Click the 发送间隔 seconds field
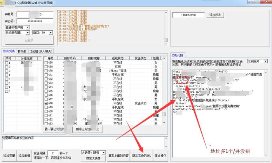Image resolution: width=272 pixels, height=163 pixels. click(x=53, y=153)
